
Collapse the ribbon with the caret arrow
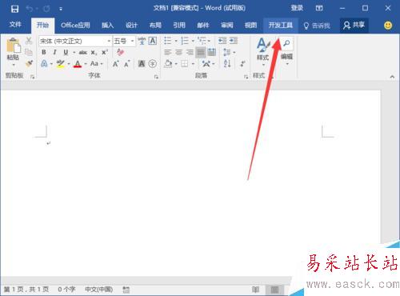click(x=392, y=77)
